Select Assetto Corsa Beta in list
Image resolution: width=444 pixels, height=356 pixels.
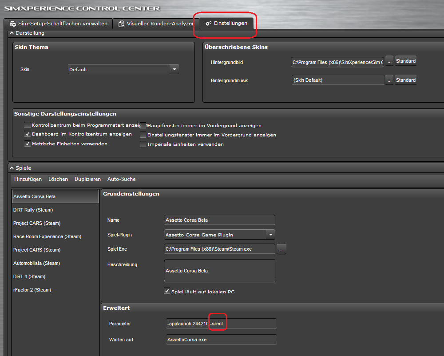[x=55, y=196]
